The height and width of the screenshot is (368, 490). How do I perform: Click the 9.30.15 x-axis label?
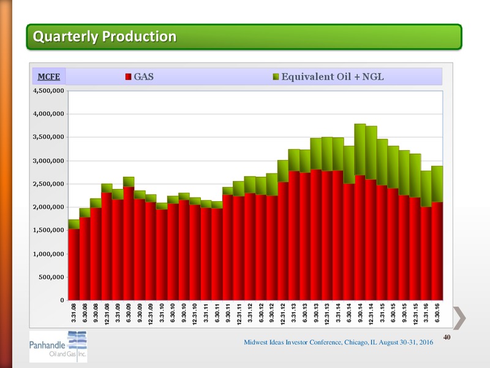(x=404, y=313)
